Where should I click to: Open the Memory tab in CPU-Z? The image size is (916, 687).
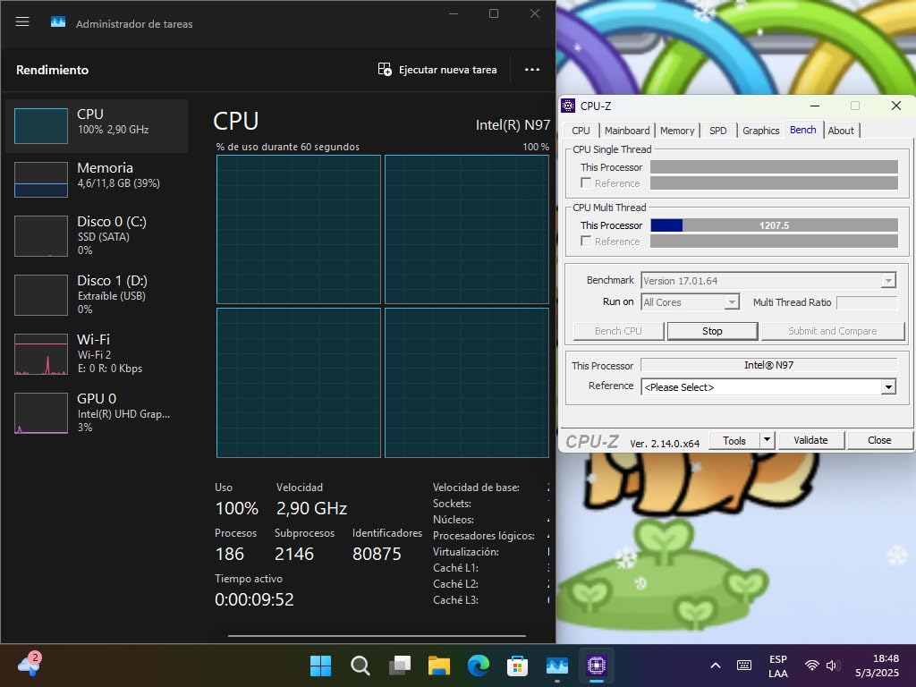(x=677, y=131)
